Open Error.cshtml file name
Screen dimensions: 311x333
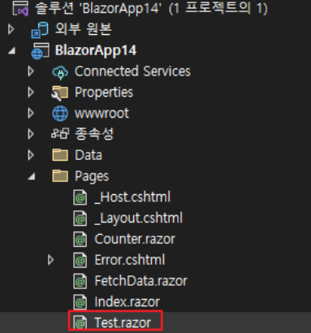pos(130,260)
